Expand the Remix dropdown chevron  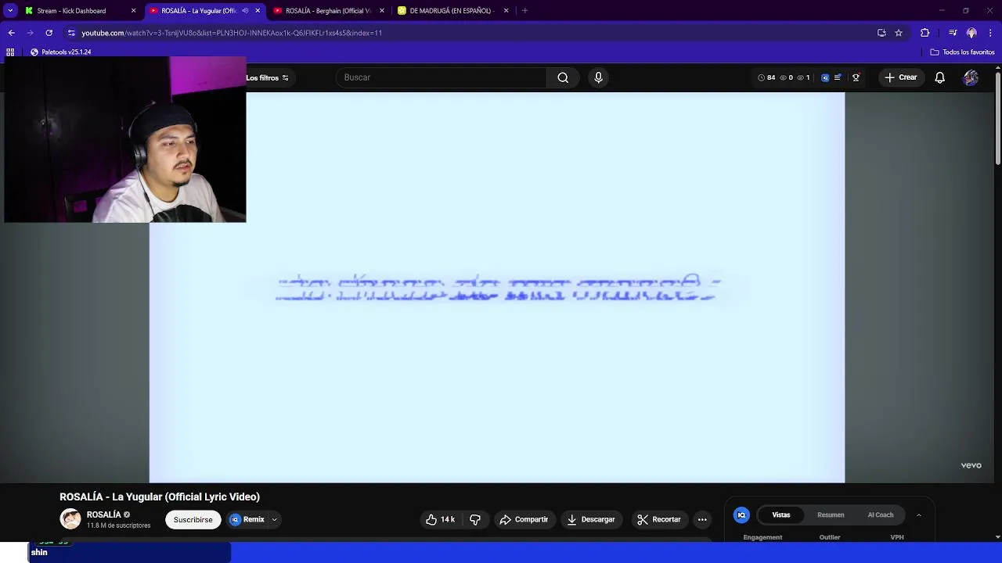click(x=274, y=519)
